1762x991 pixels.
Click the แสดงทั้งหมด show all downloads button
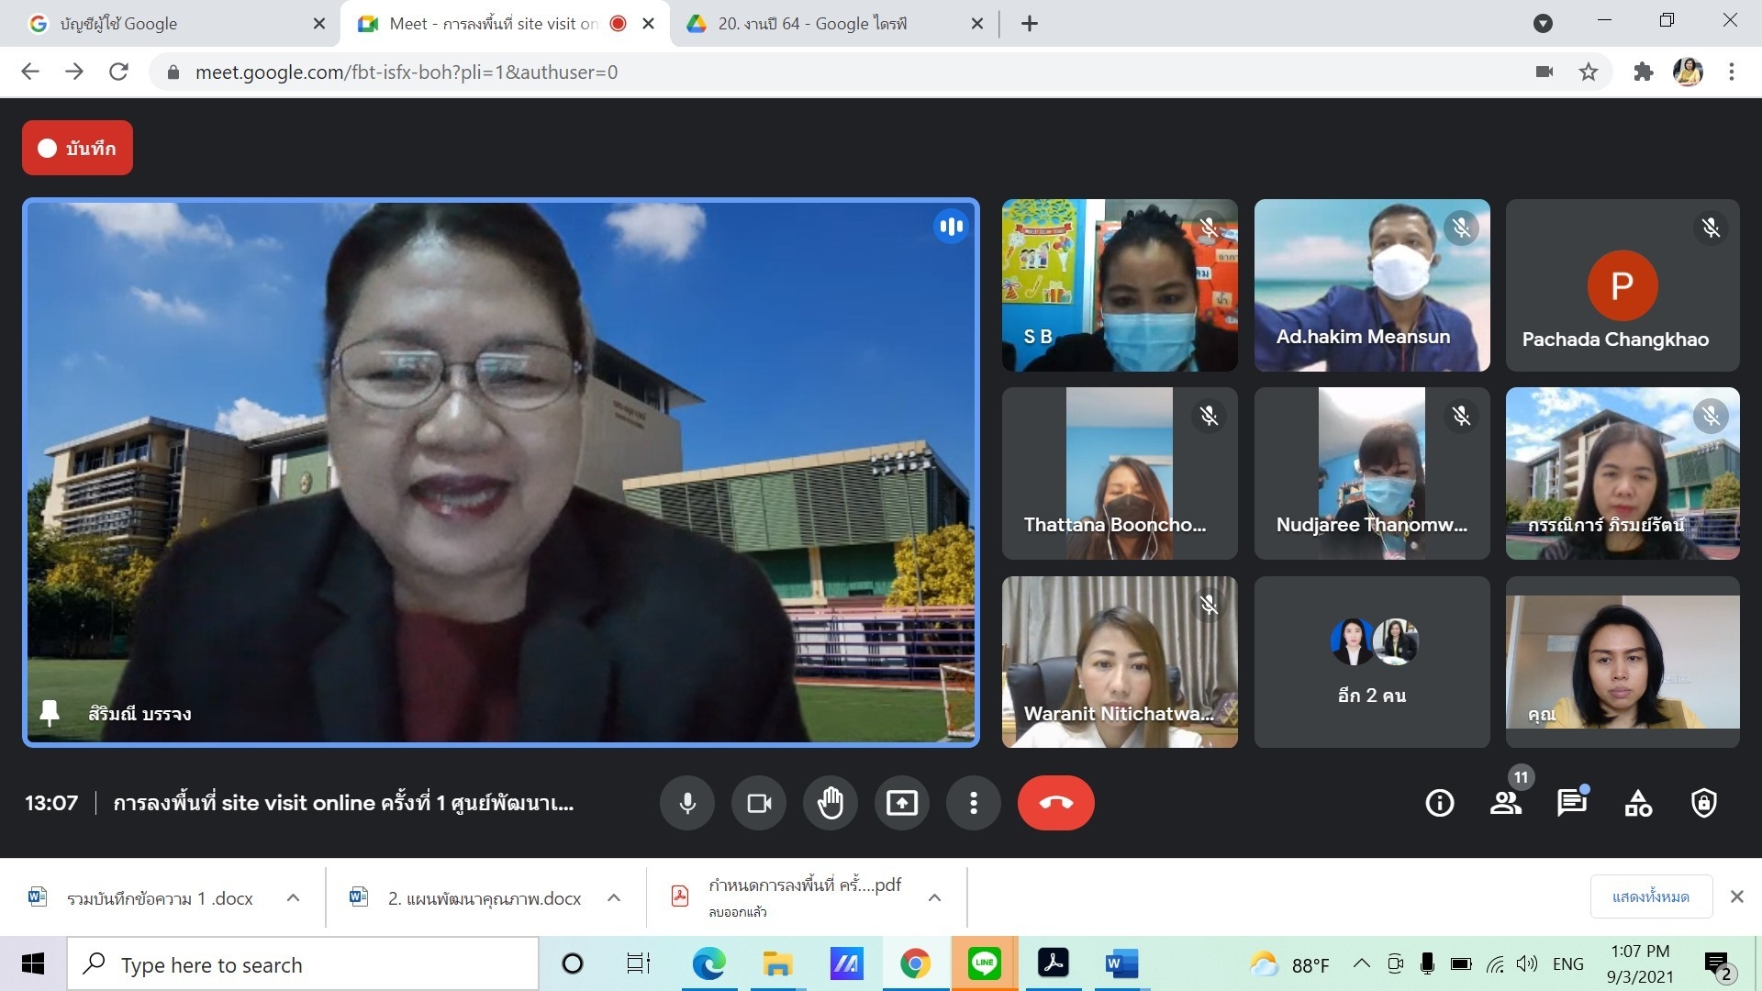1650,896
